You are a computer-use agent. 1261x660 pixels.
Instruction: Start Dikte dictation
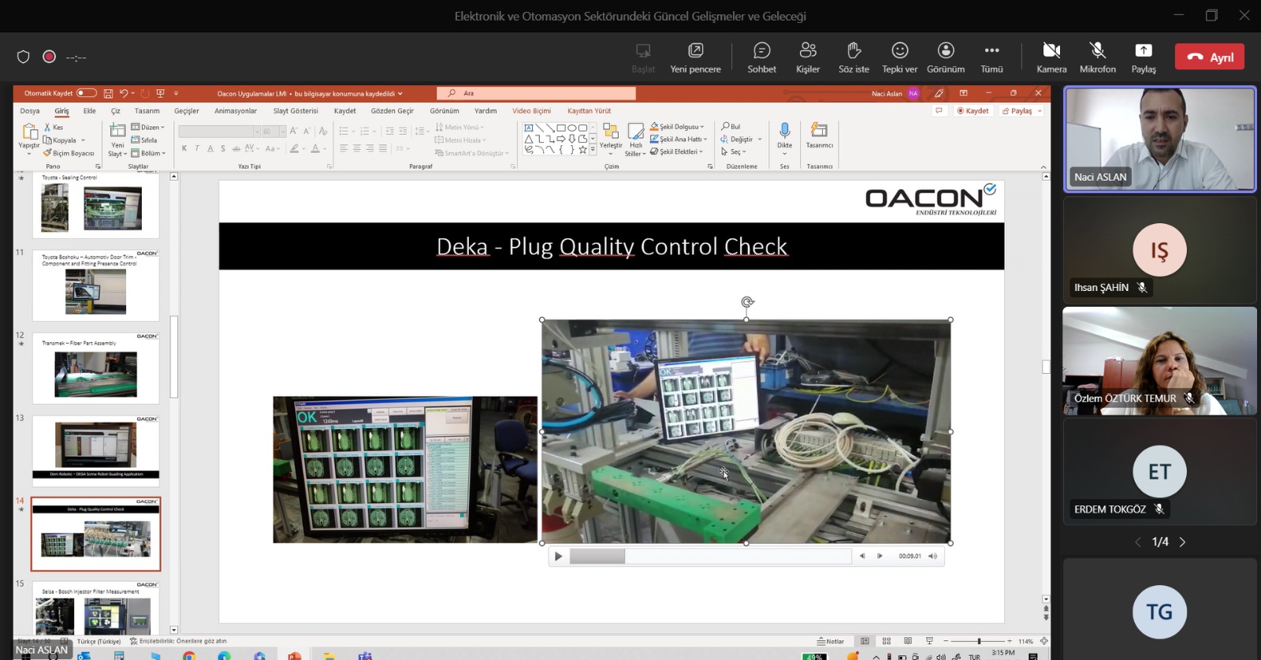coord(784,139)
